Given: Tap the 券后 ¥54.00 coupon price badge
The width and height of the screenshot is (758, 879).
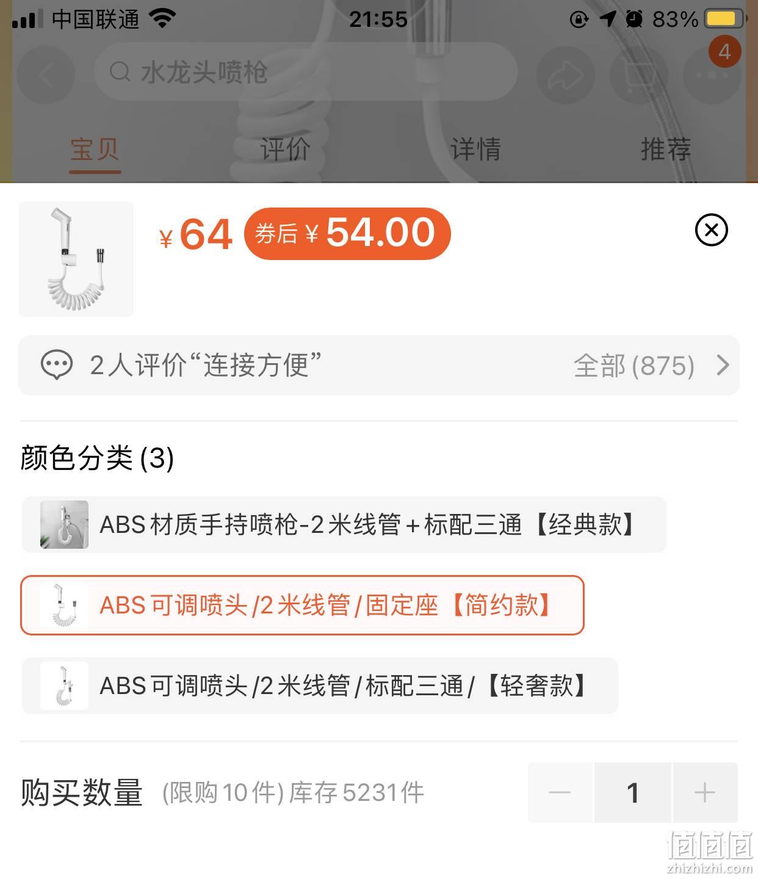Looking at the screenshot, I should pyautogui.click(x=347, y=233).
